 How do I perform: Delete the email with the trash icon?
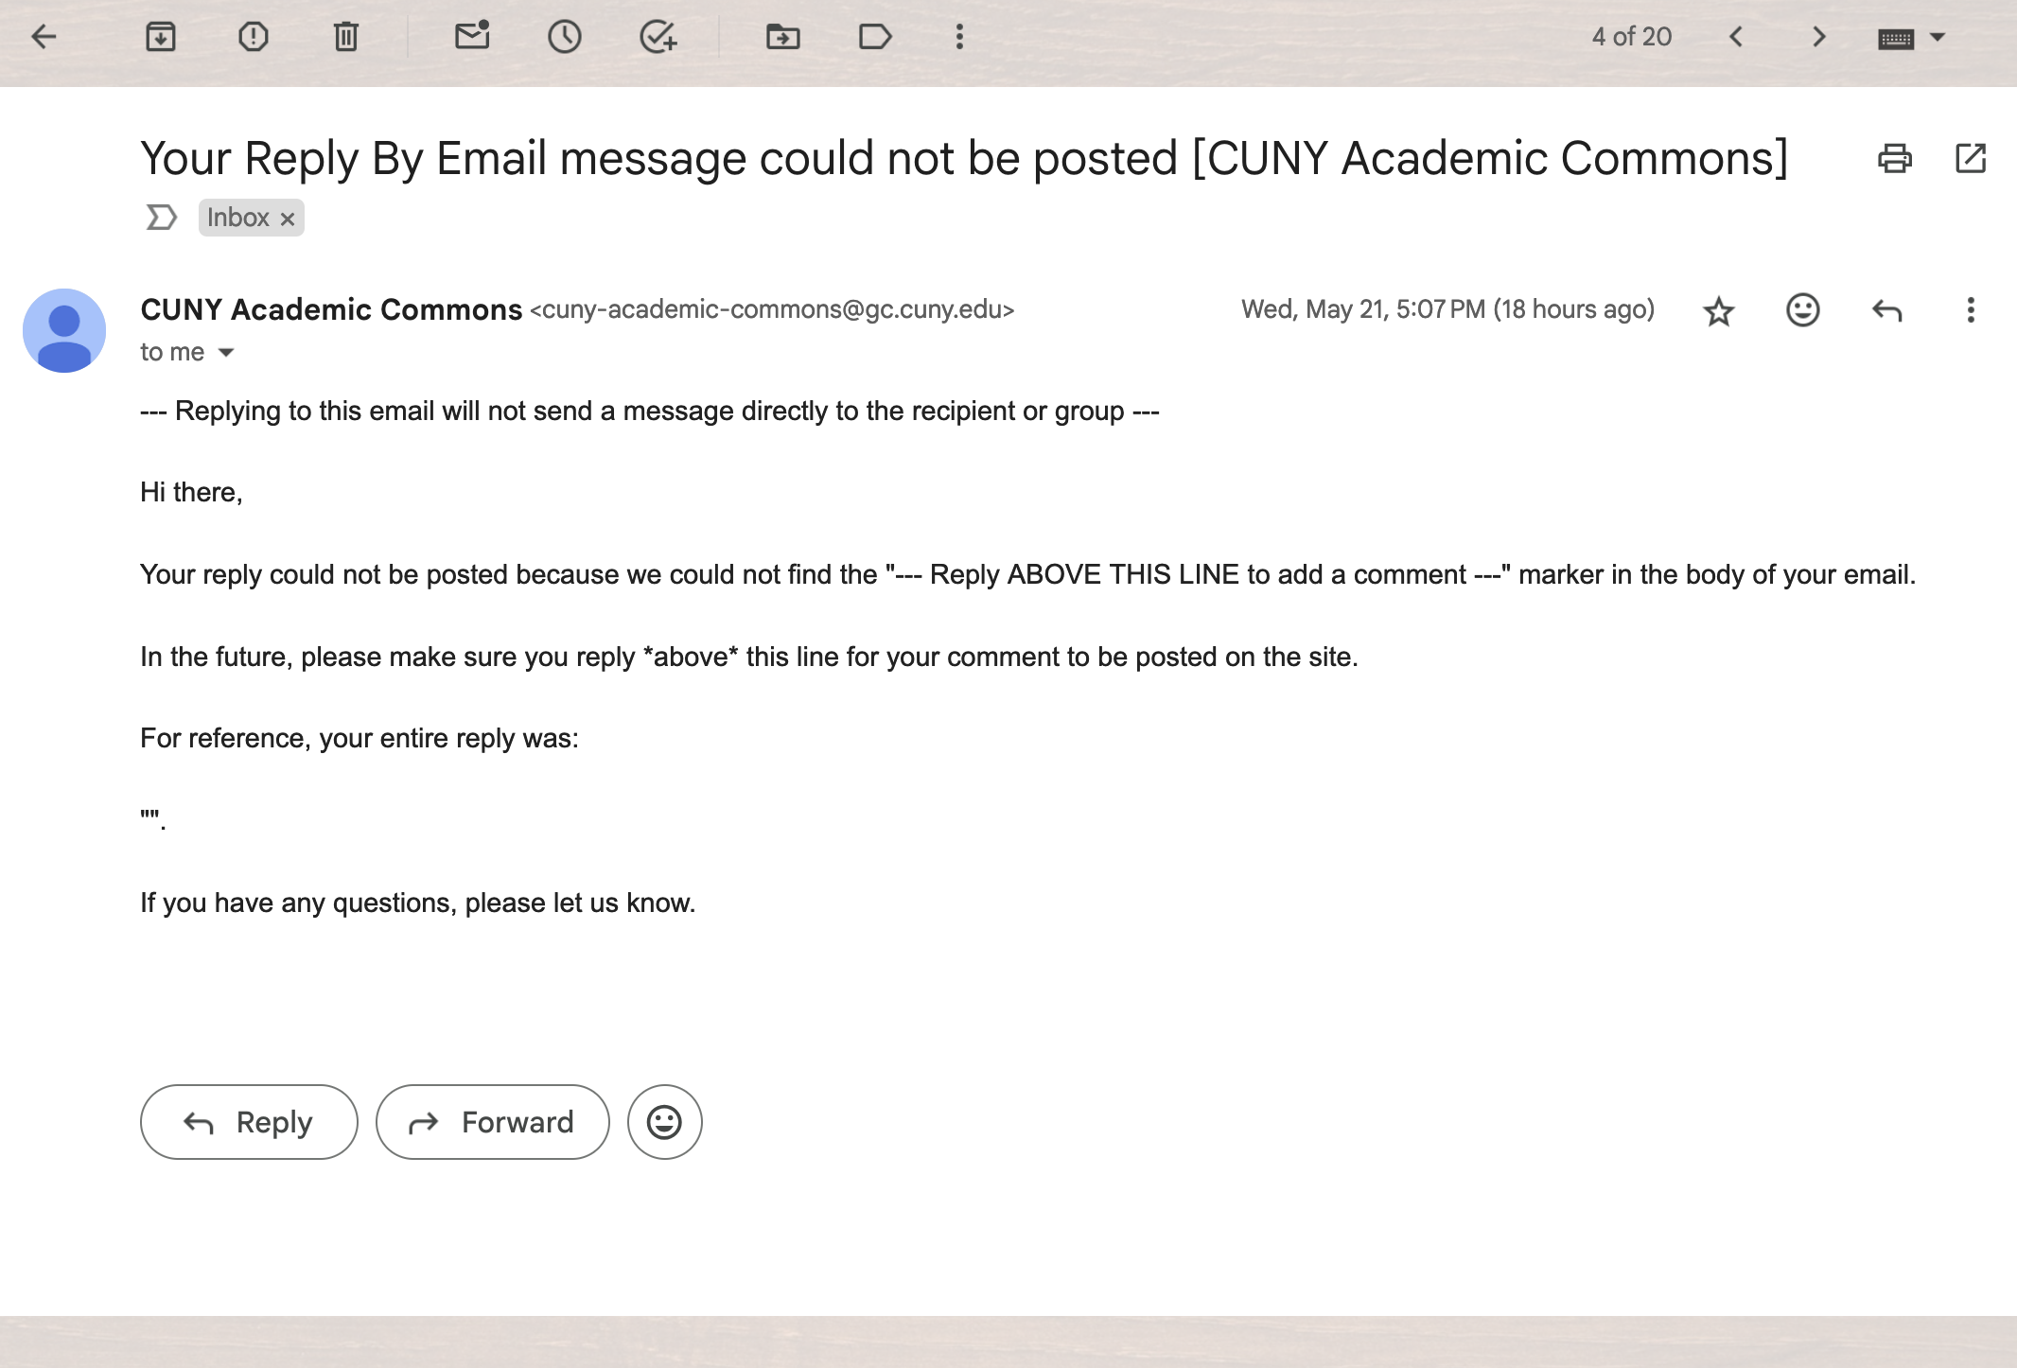[x=346, y=37]
